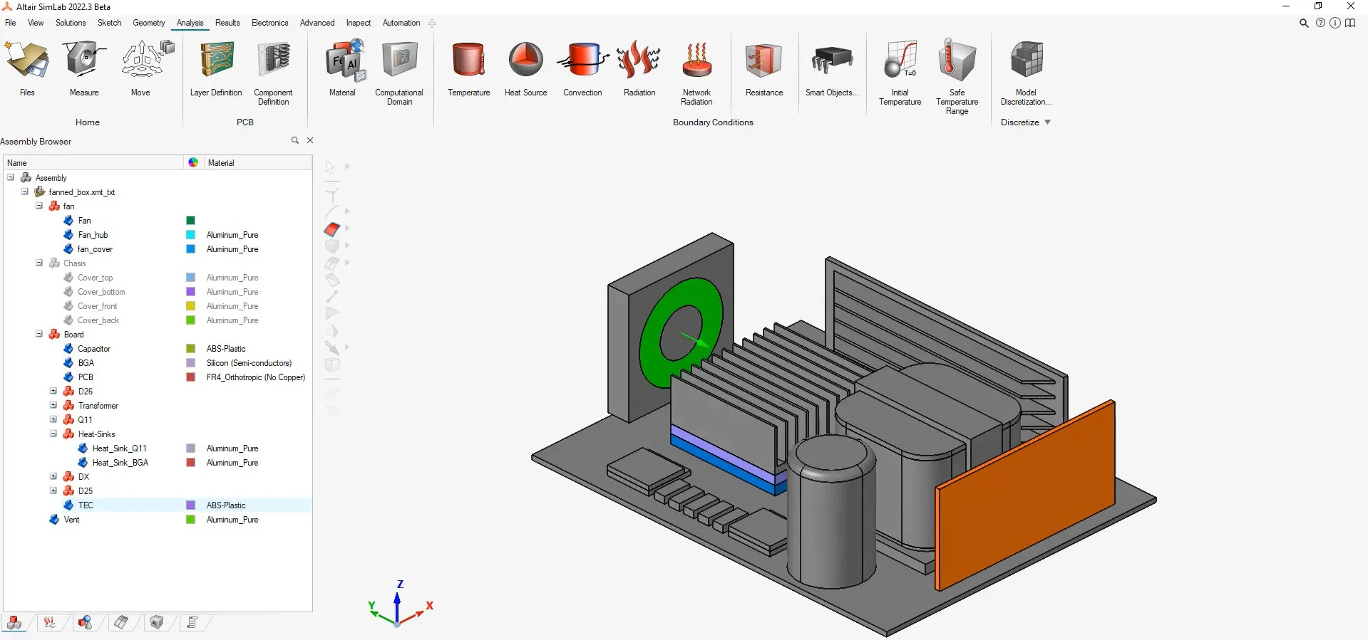Open the Heat Source boundary condition tool
The width and height of the screenshot is (1368, 640).
point(525,61)
